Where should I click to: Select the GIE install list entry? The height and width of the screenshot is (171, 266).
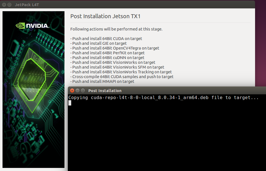(x=98, y=43)
